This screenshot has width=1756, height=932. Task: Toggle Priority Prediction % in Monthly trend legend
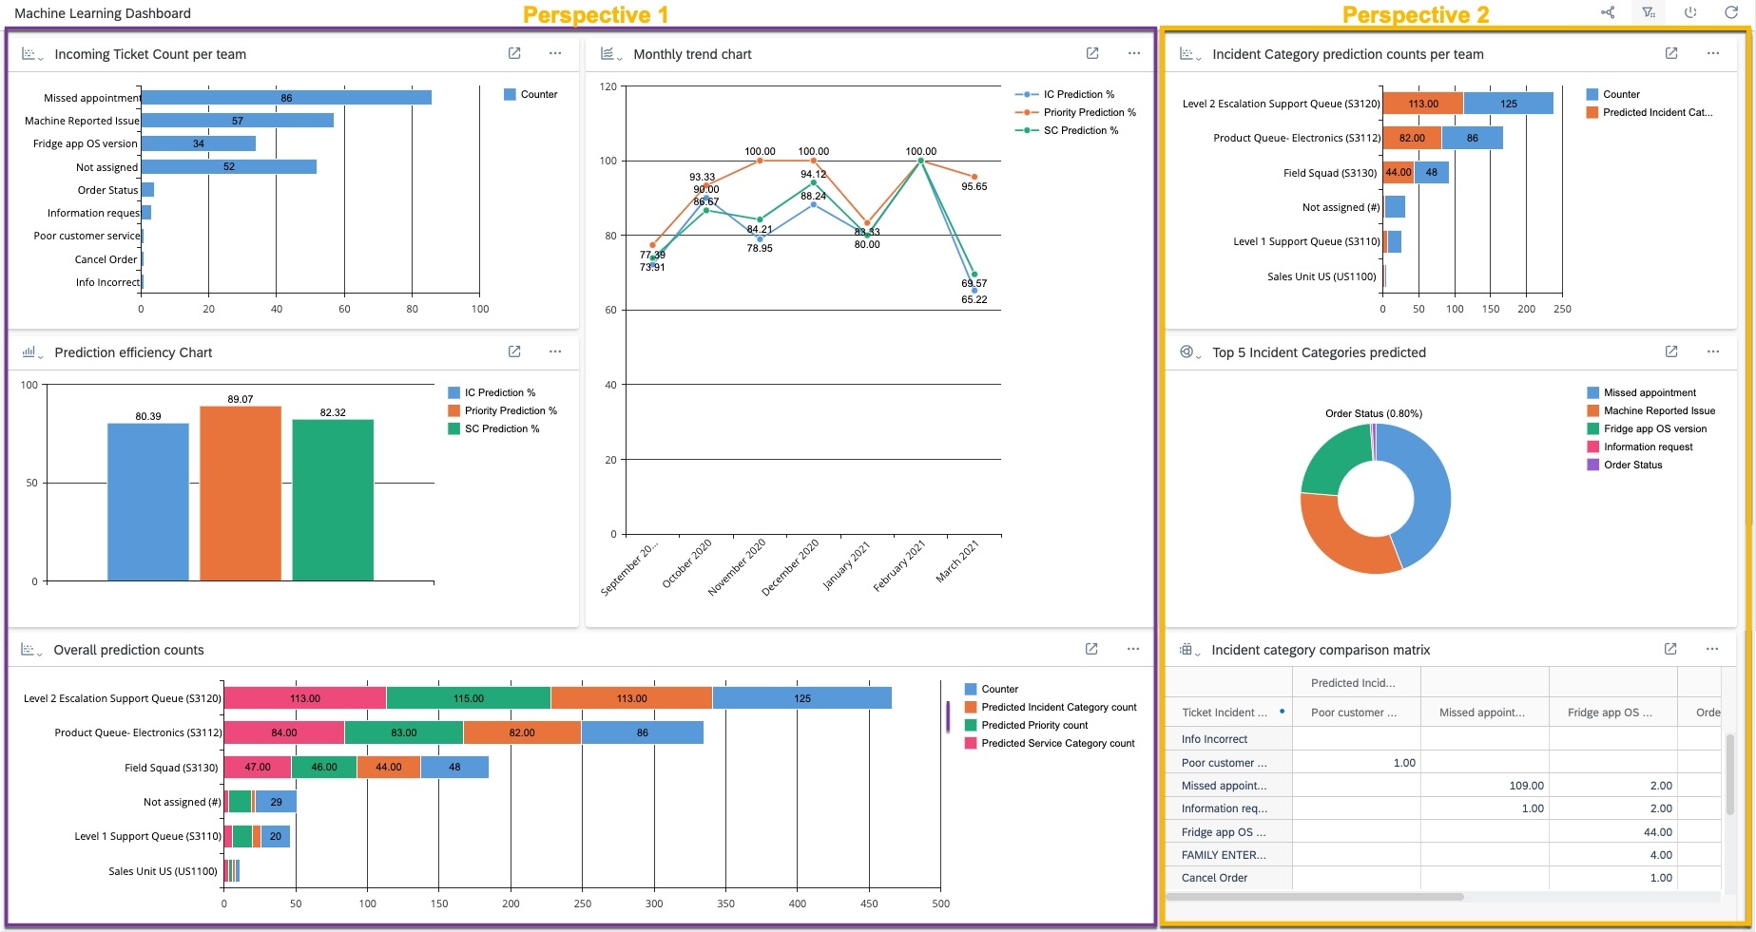point(1075,112)
